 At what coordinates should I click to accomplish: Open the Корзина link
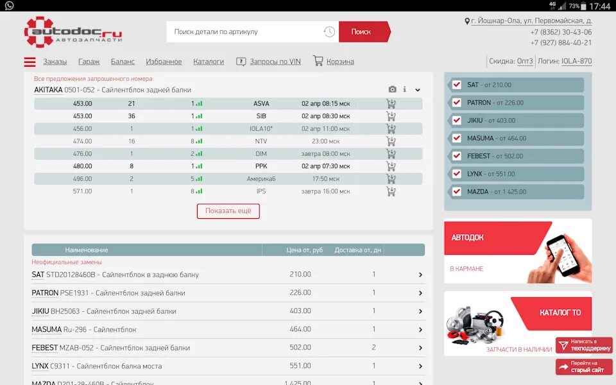(340, 62)
